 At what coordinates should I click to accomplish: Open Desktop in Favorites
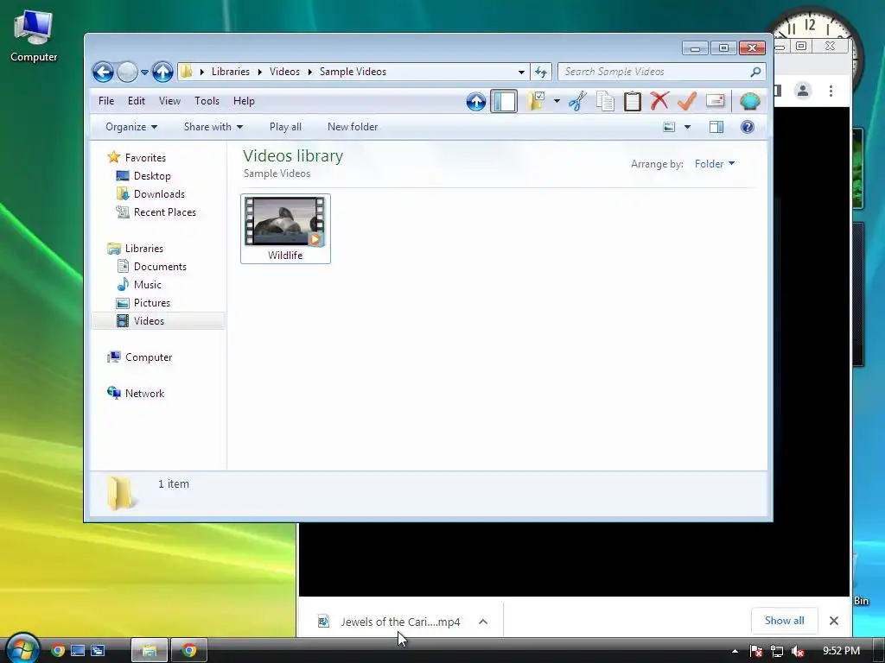(152, 176)
